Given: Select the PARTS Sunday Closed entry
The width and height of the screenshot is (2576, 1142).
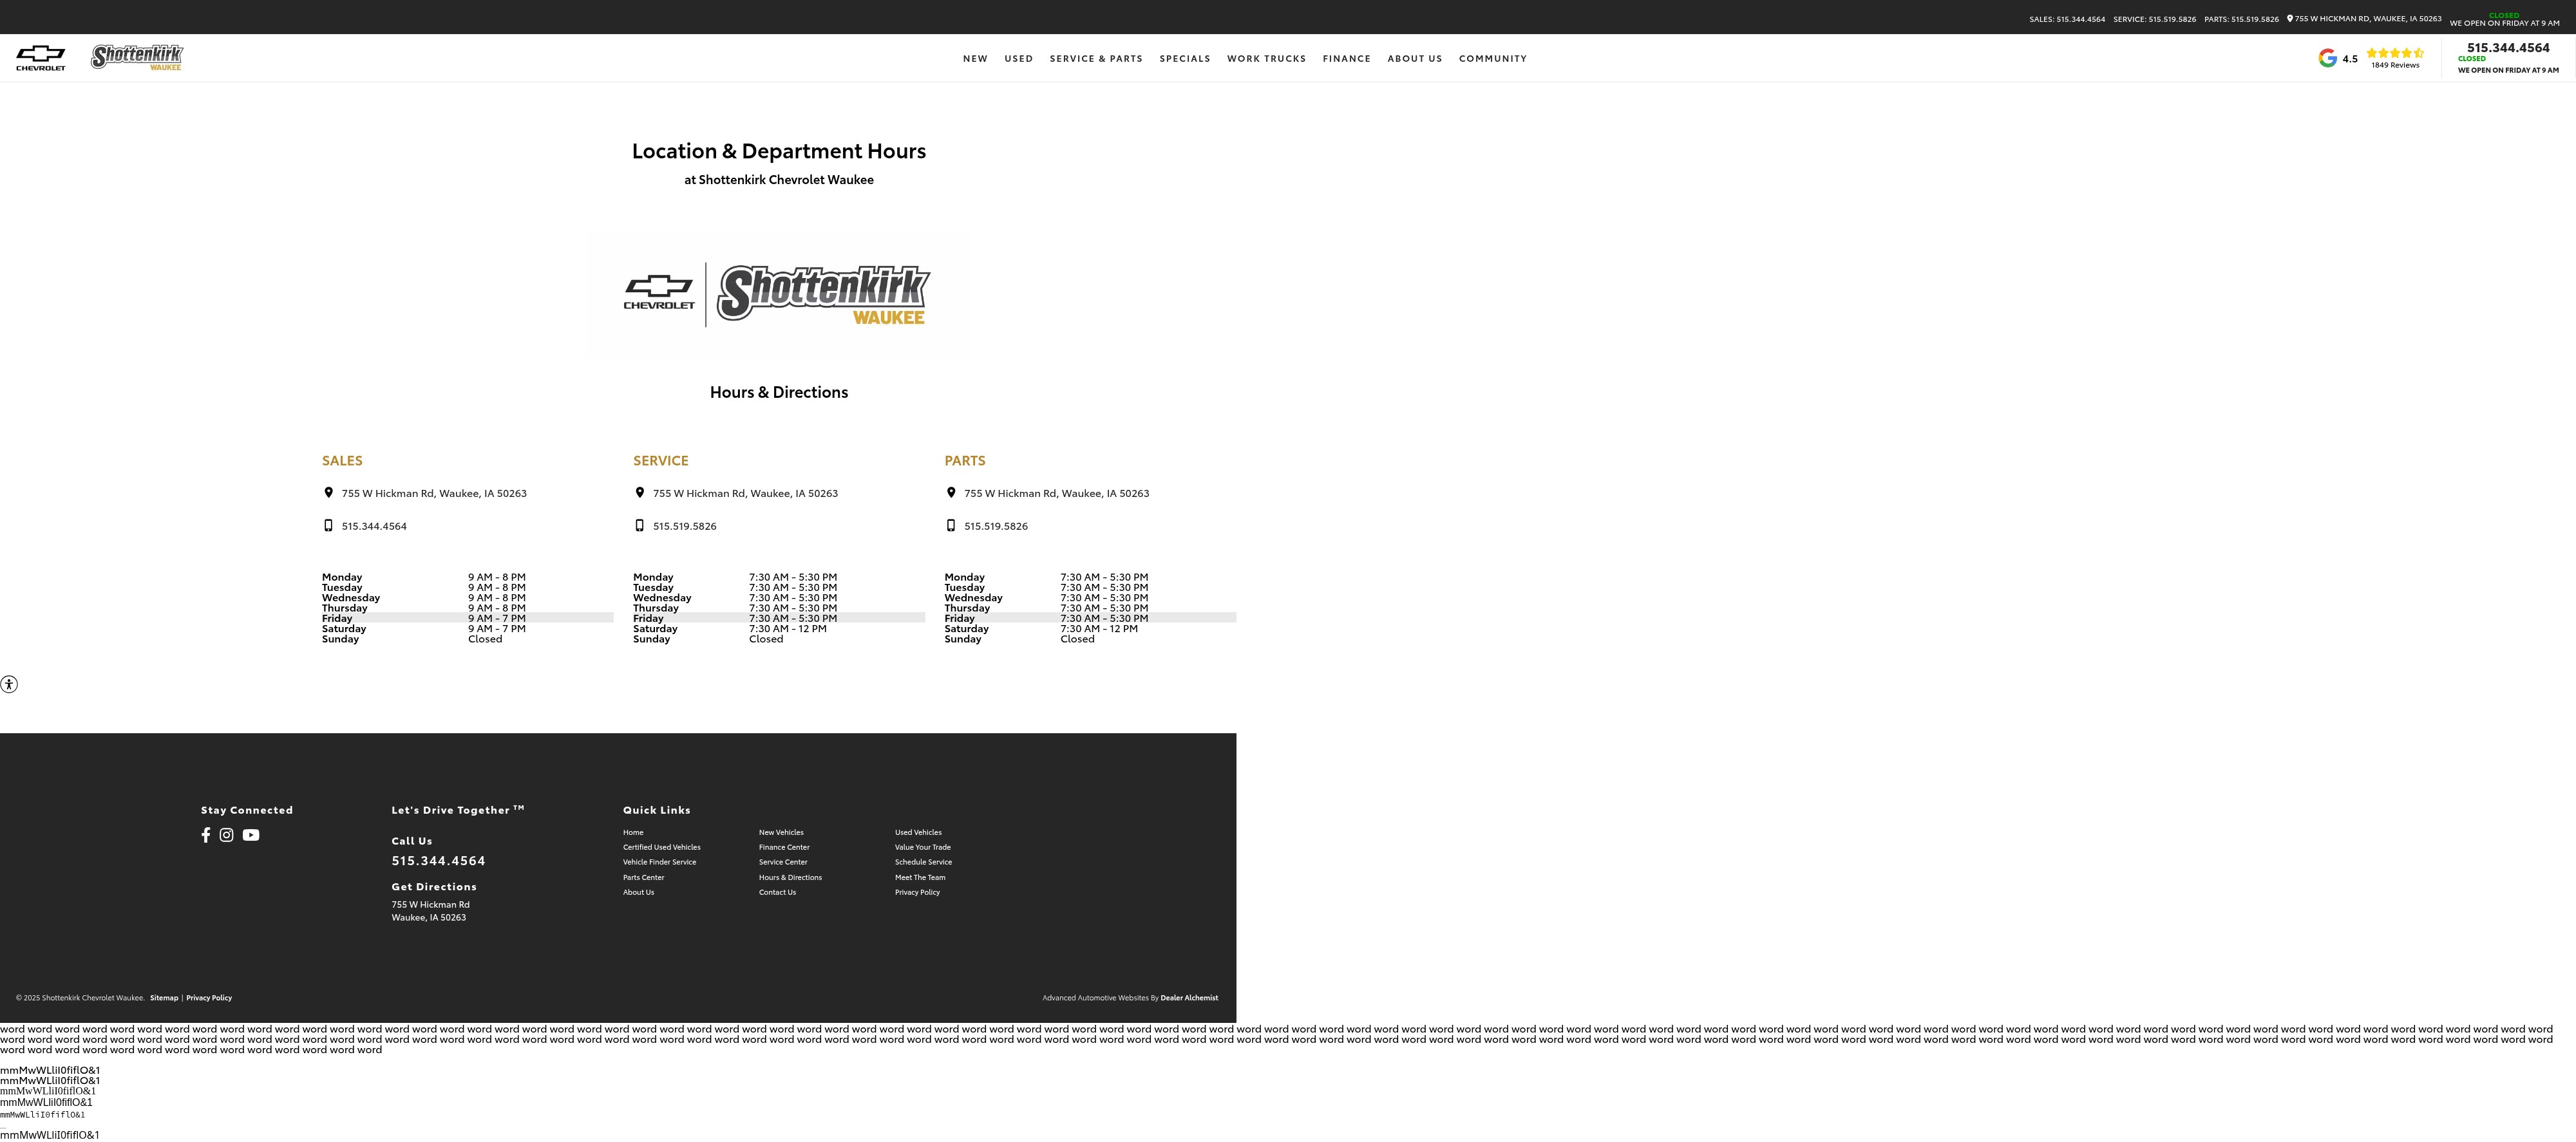Looking at the screenshot, I should tap(1077, 639).
